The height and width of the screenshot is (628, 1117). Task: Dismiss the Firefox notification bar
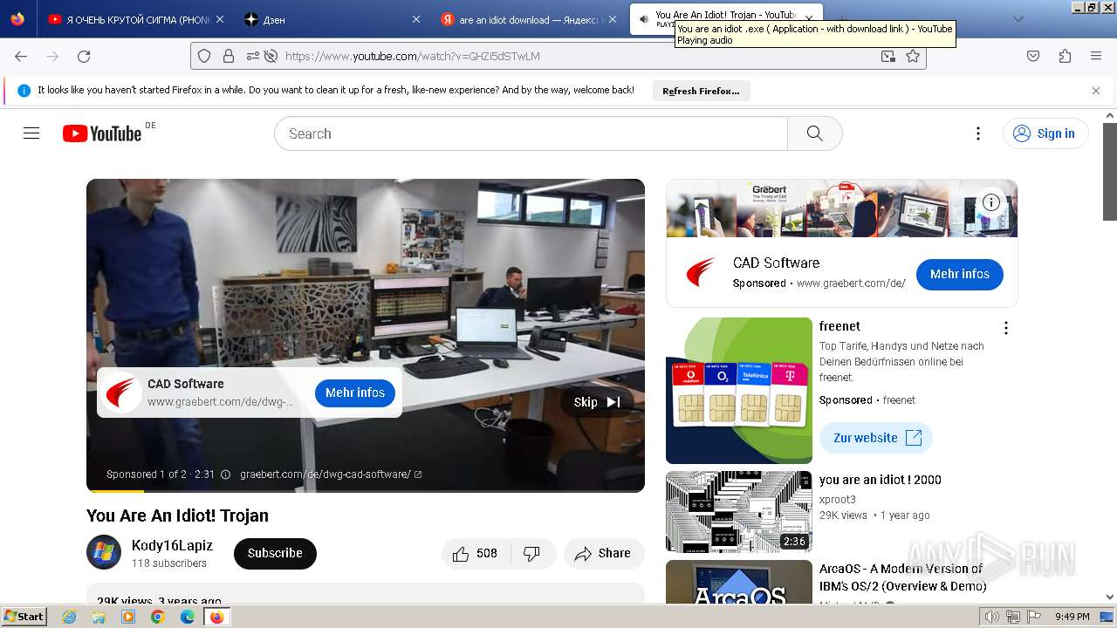(x=1096, y=91)
